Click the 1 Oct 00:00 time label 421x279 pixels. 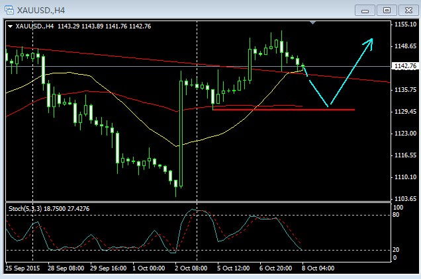coord(149,268)
